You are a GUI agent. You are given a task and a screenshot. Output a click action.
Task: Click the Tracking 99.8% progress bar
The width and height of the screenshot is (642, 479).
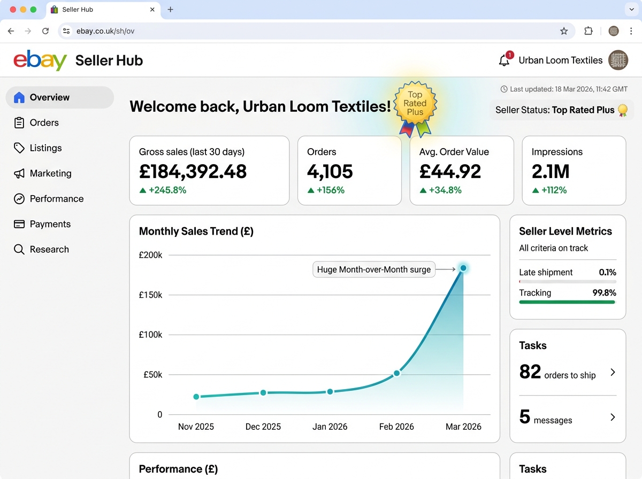(x=568, y=302)
